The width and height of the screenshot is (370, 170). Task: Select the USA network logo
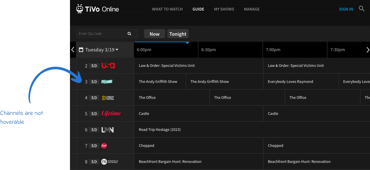108,66
